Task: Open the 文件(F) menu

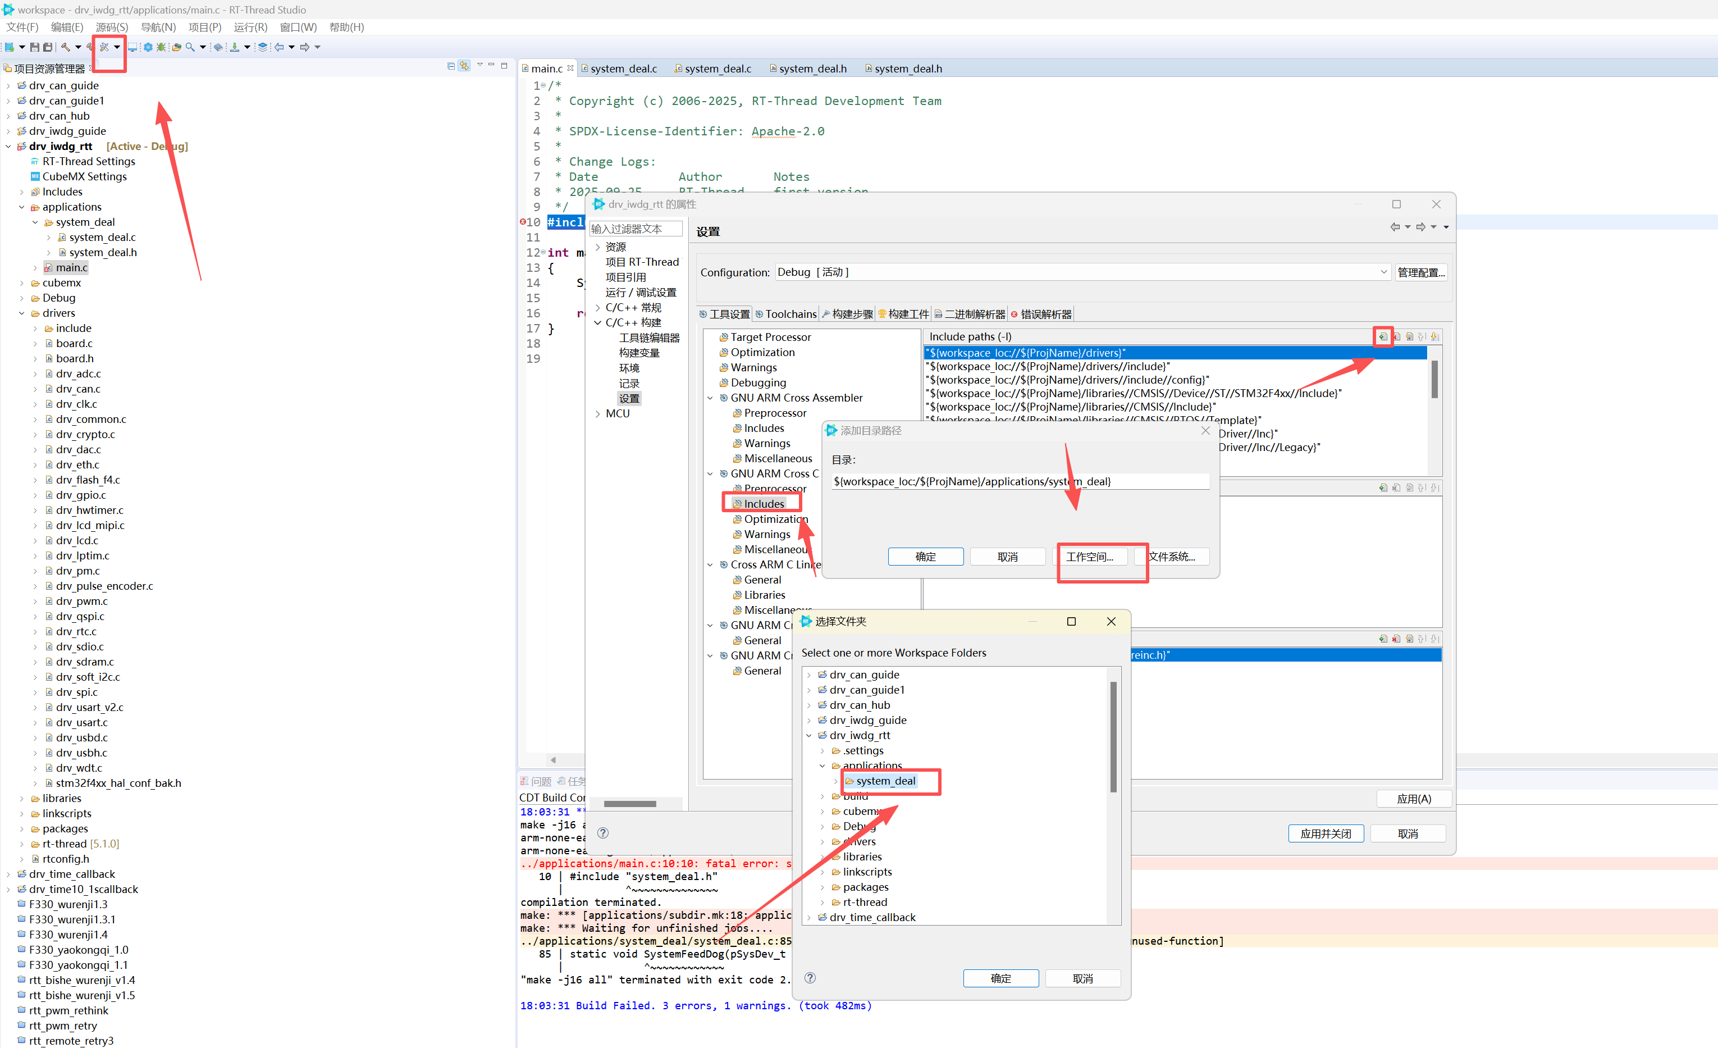Action: coord(22,27)
